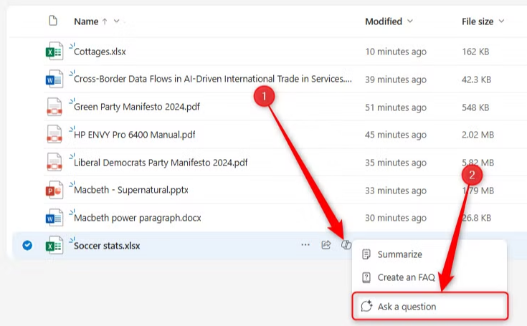This screenshot has height=326, width=527.
Task: Open Soccer stats.xlsx file name
Action: coord(107,246)
